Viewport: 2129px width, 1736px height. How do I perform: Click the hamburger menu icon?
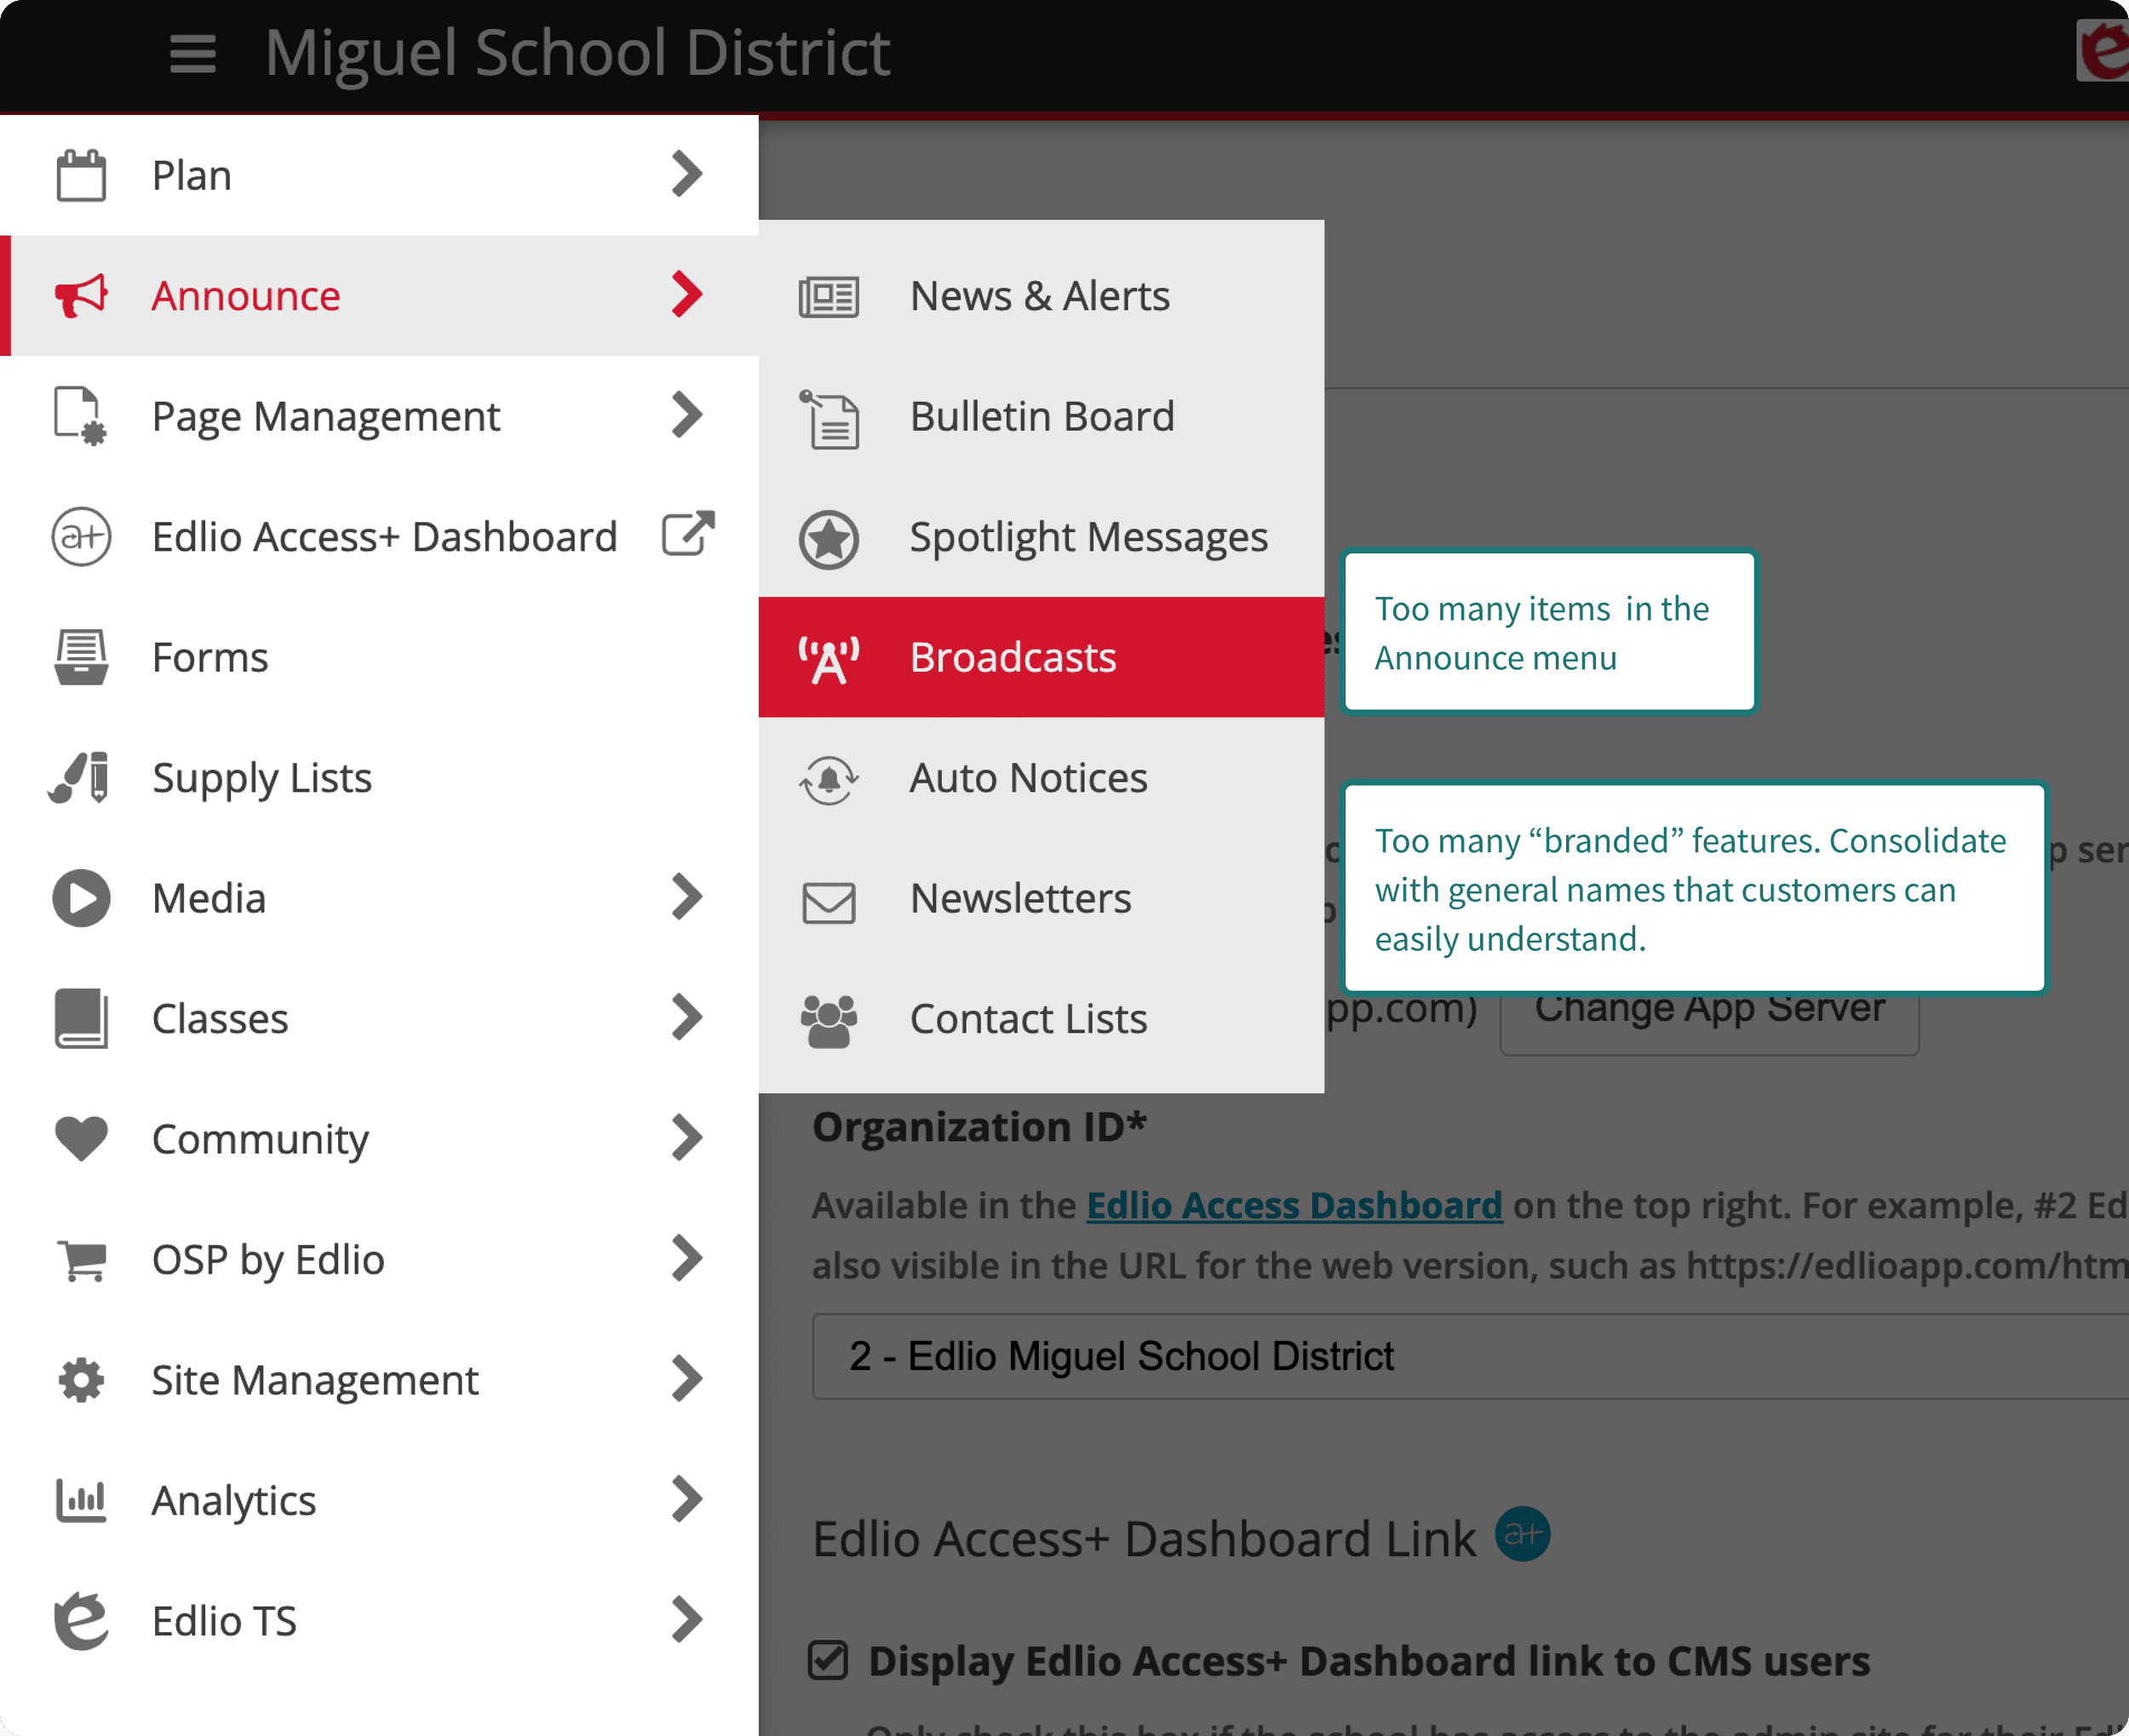(192, 53)
